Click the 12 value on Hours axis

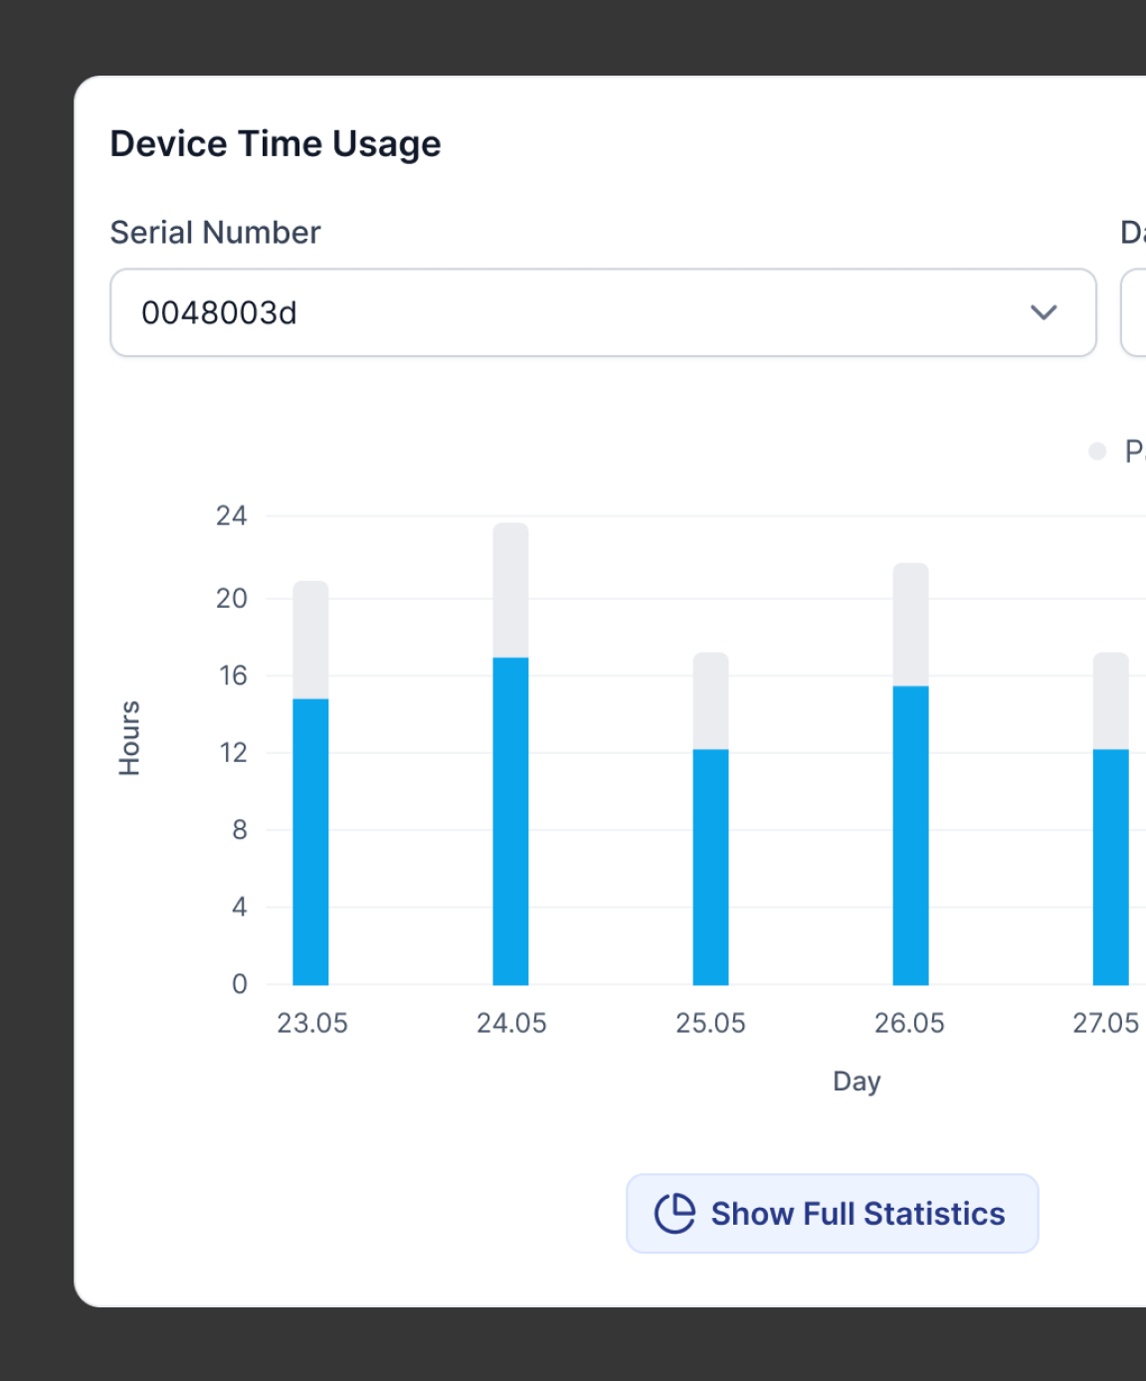coord(233,752)
